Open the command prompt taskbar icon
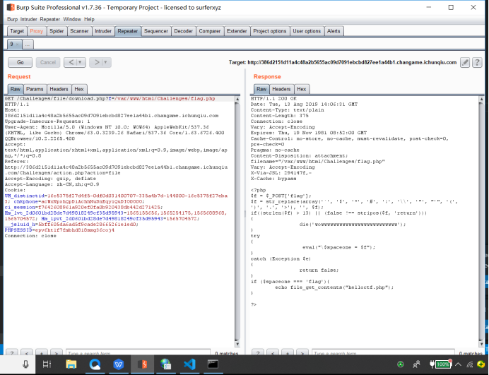The image size is (489, 375). point(213,364)
